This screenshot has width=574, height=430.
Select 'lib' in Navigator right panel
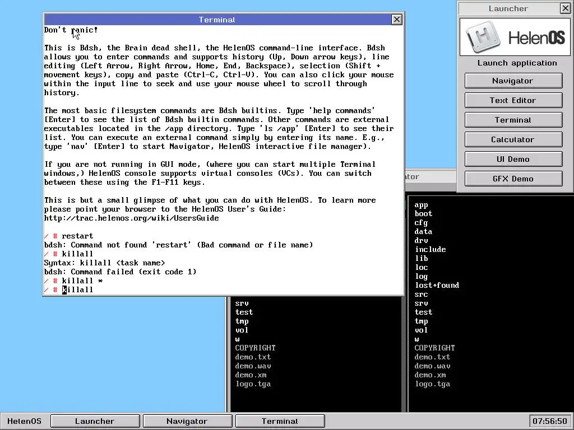[421, 259]
